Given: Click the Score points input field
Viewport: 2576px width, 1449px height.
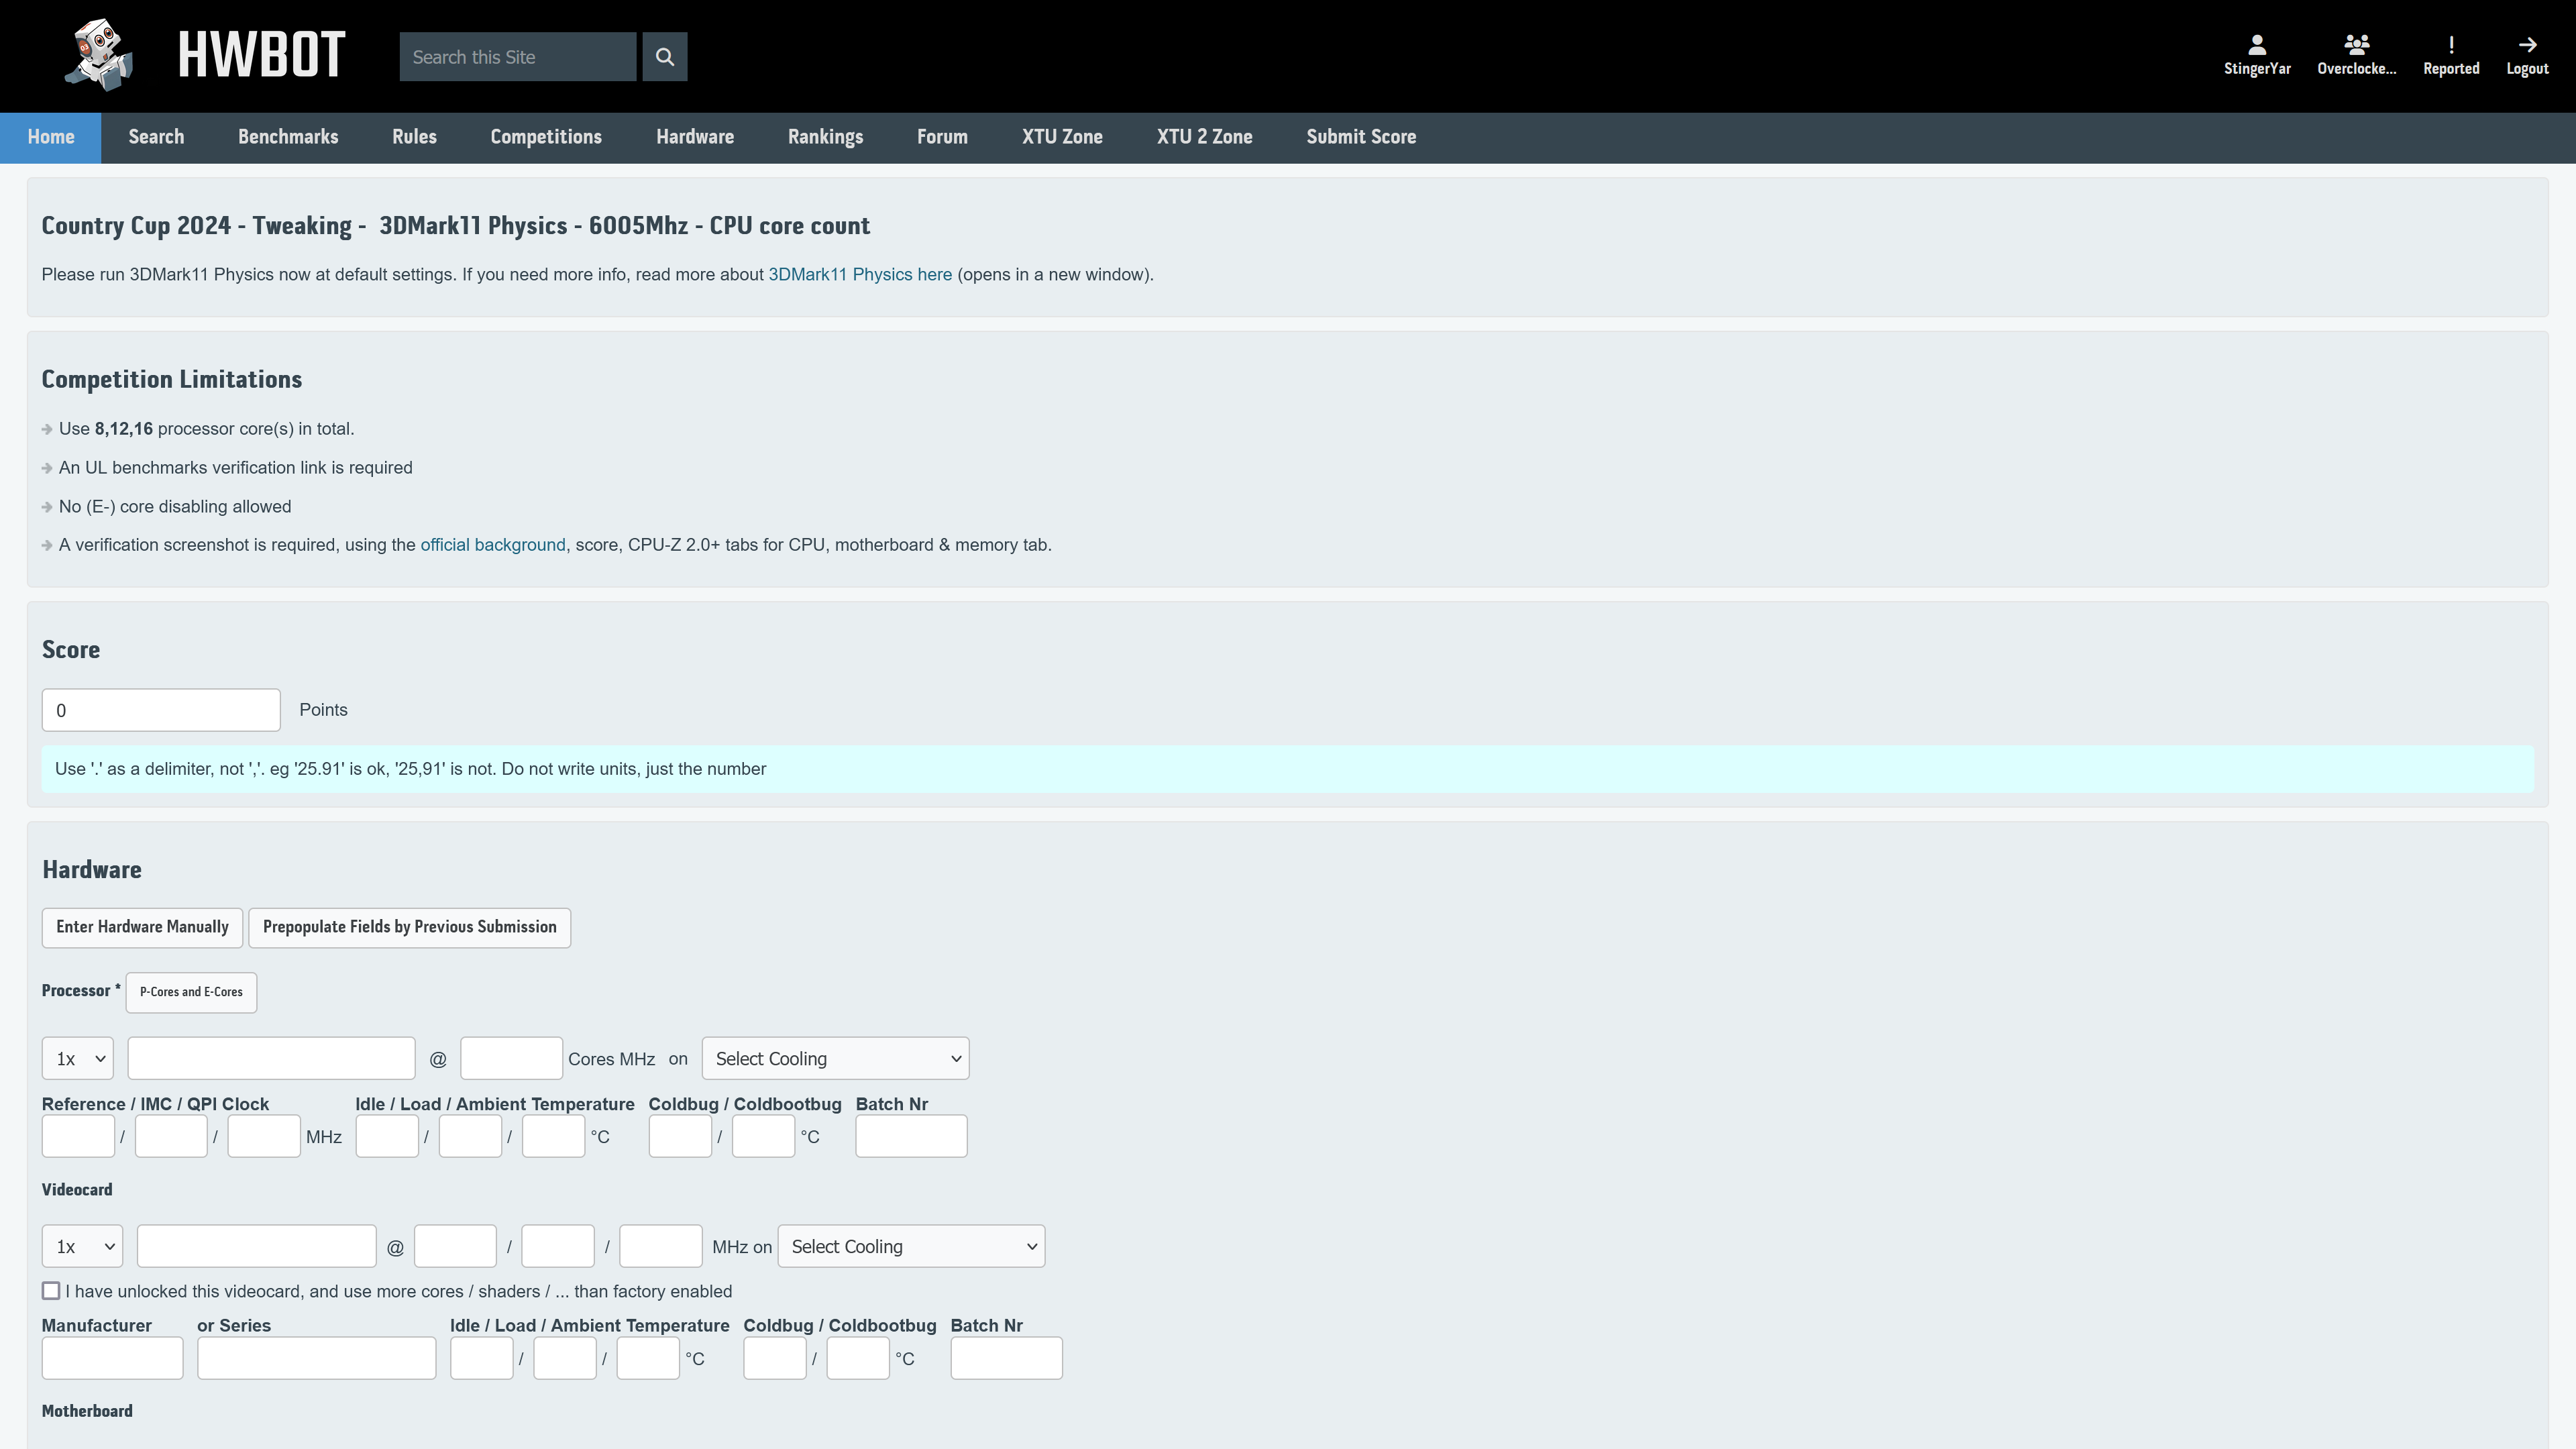Looking at the screenshot, I should point(161,710).
